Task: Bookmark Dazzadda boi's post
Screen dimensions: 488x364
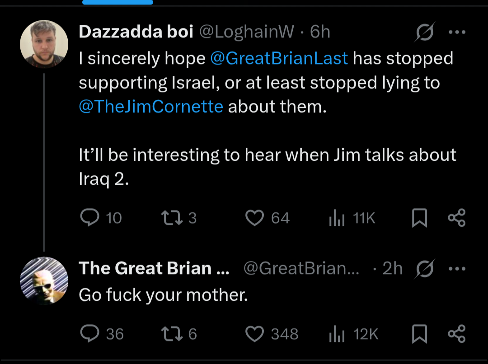Action: click(x=419, y=219)
